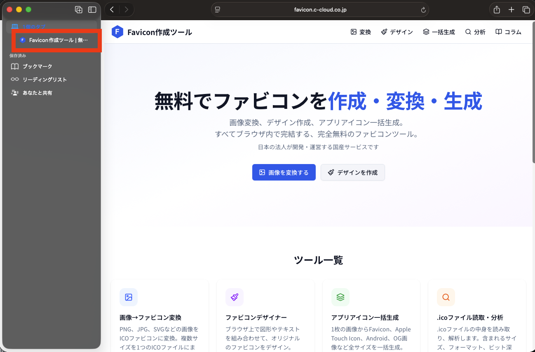Click the paintbrush icon in ファビコンデザイナー card
The height and width of the screenshot is (352, 535).
click(235, 297)
